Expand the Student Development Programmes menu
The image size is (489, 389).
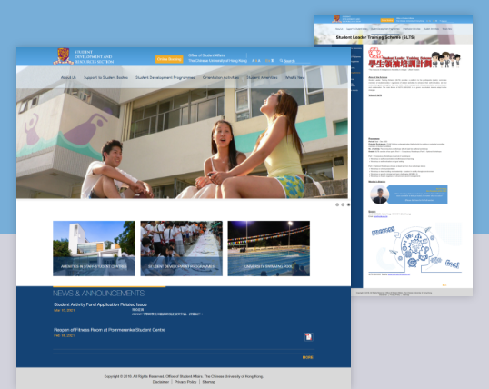click(x=165, y=77)
